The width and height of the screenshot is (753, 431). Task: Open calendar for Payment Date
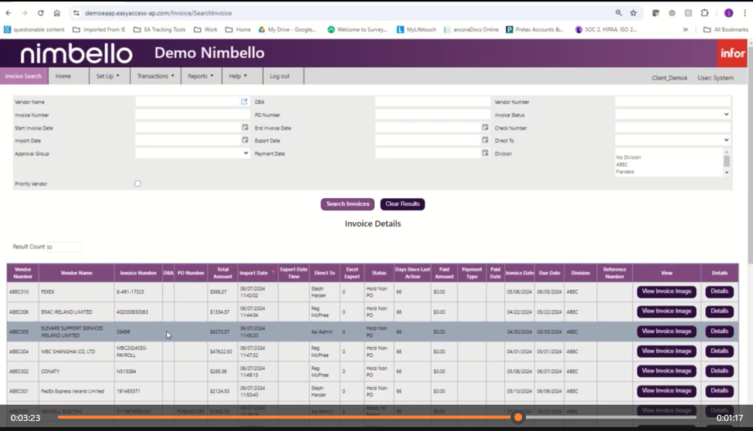click(x=485, y=153)
